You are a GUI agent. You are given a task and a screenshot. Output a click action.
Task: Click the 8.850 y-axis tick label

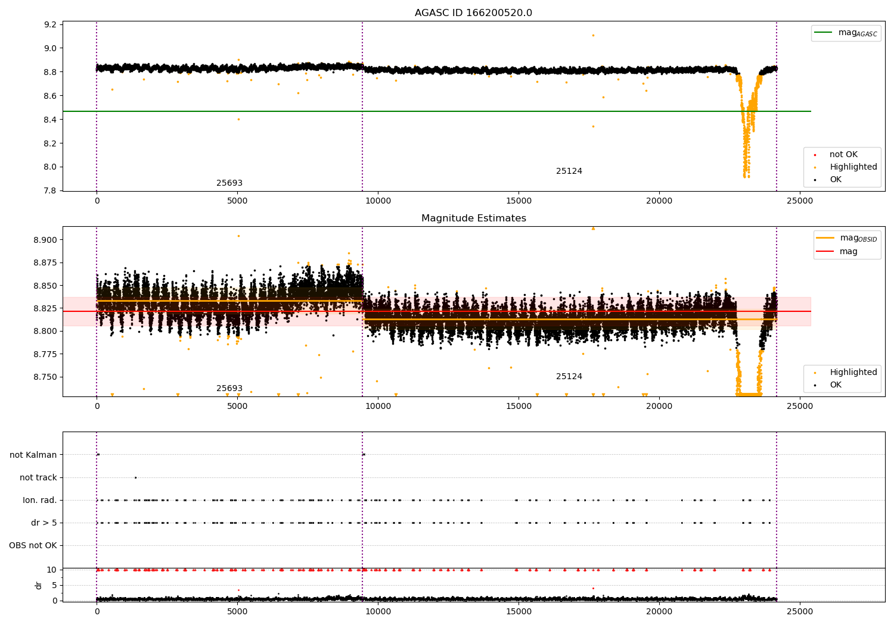(x=45, y=286)
